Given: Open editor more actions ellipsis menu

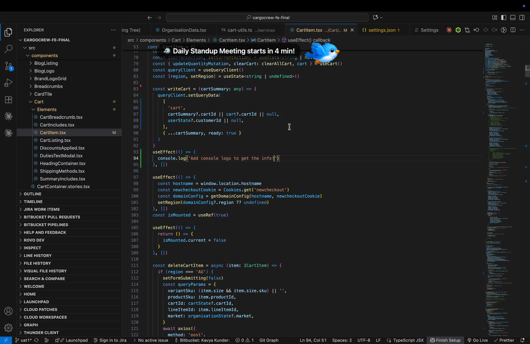Looking at the screenshot, I should [522, 30].
